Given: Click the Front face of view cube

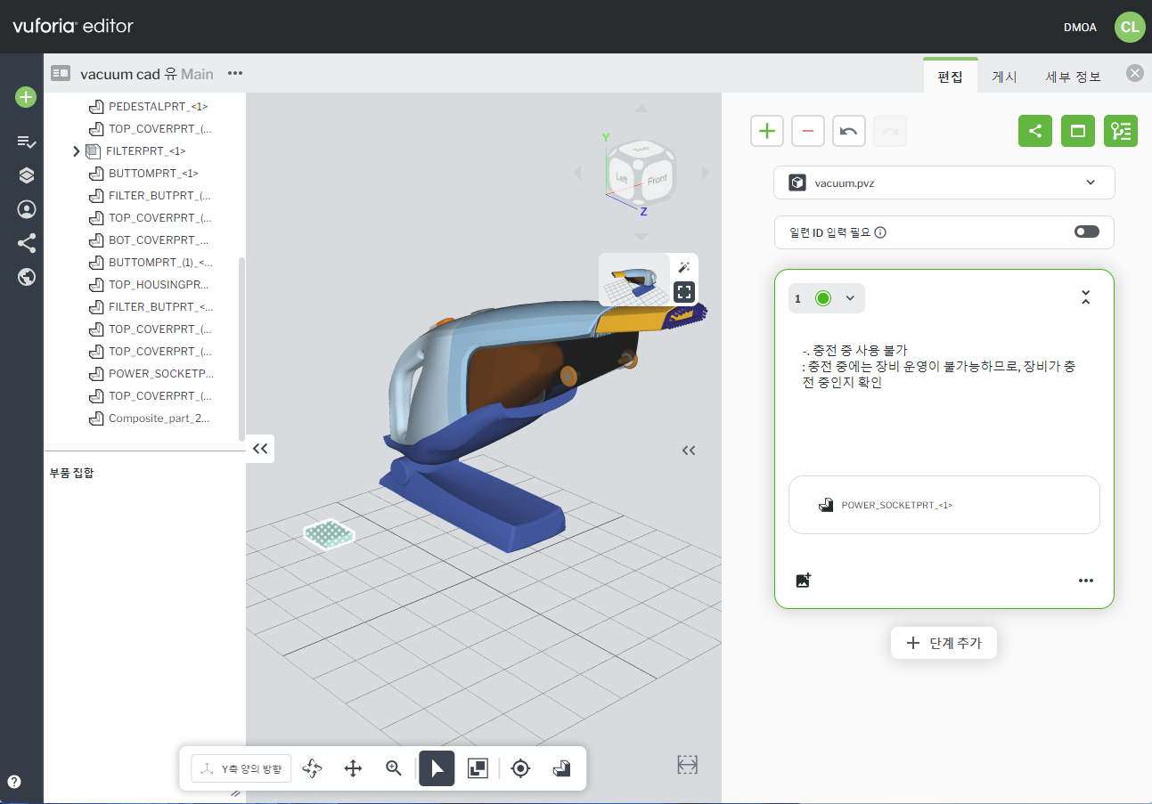Looking at the screenshot, I should (657, 179).
